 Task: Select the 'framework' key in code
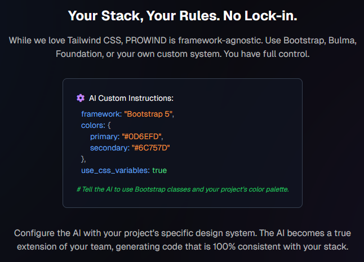point(101,114)
